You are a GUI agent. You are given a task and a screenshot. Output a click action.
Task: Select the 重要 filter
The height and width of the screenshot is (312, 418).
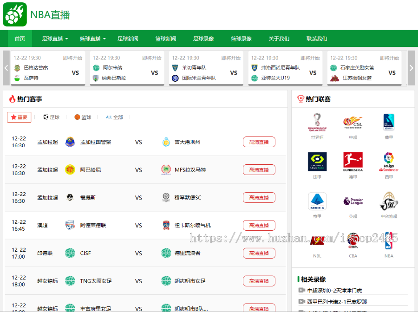pyautogui.click(x=19, y=117)
